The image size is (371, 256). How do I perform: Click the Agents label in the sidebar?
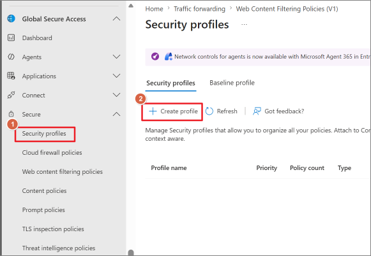point(32,57)
